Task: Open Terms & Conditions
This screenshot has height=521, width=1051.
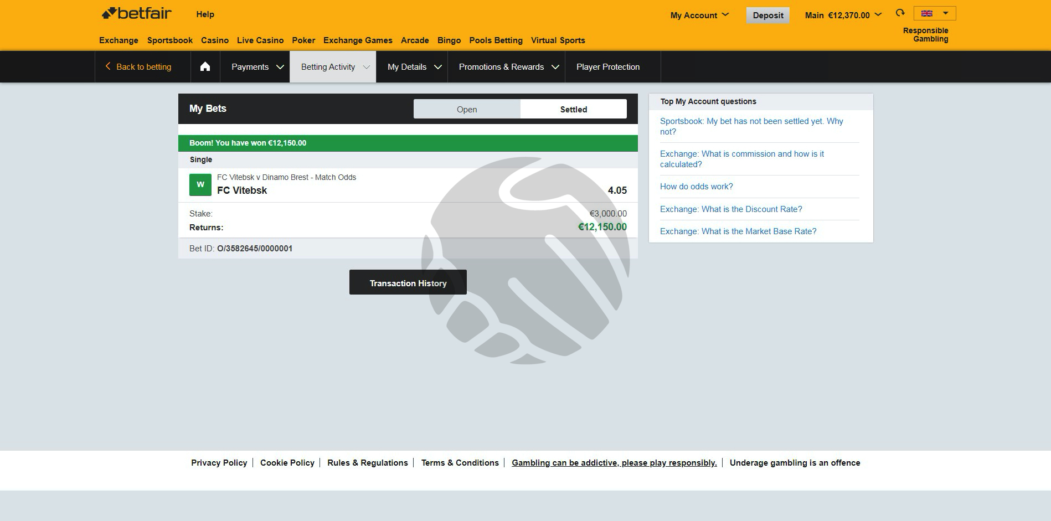Action: (460, 463)
